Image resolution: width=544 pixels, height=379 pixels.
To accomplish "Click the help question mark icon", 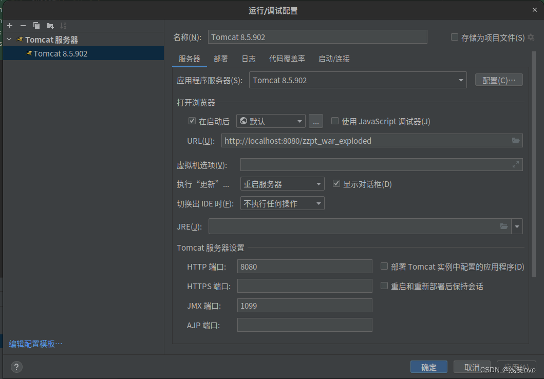I will pos(16,367).
